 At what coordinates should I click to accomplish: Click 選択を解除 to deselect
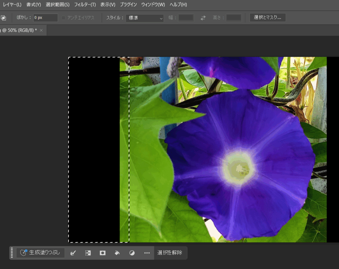pos(169,253)
